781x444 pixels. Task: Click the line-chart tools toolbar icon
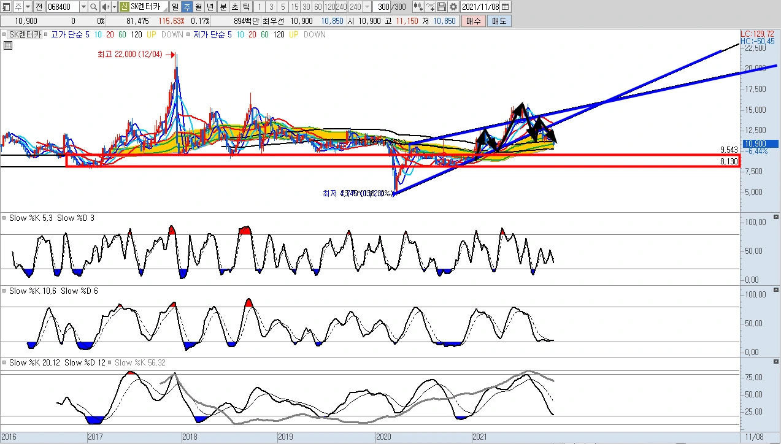coord(430,7)
